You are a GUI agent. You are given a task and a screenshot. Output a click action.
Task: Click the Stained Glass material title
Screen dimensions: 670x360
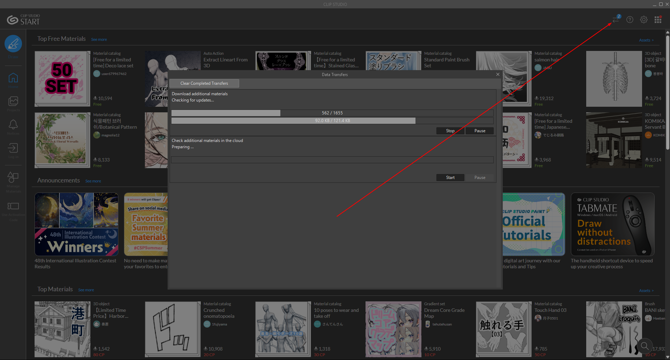click(336, 63)
